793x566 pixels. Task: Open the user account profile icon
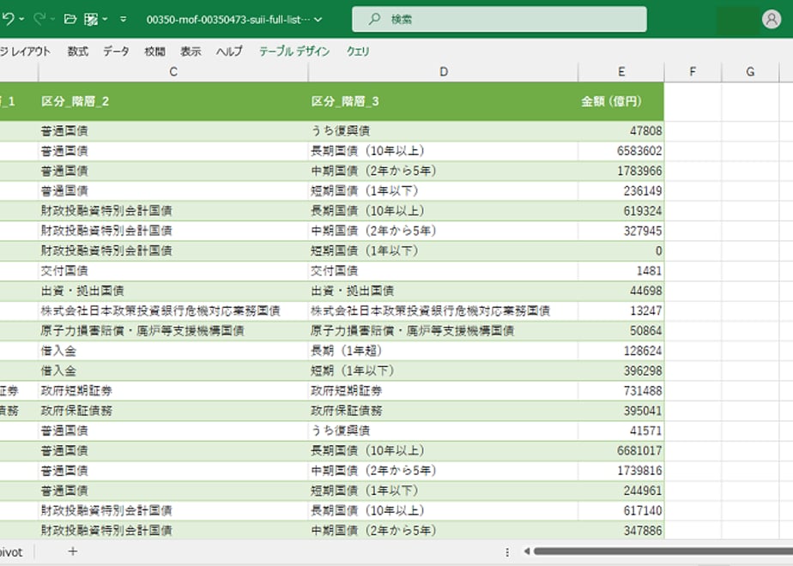coord(772,19)
